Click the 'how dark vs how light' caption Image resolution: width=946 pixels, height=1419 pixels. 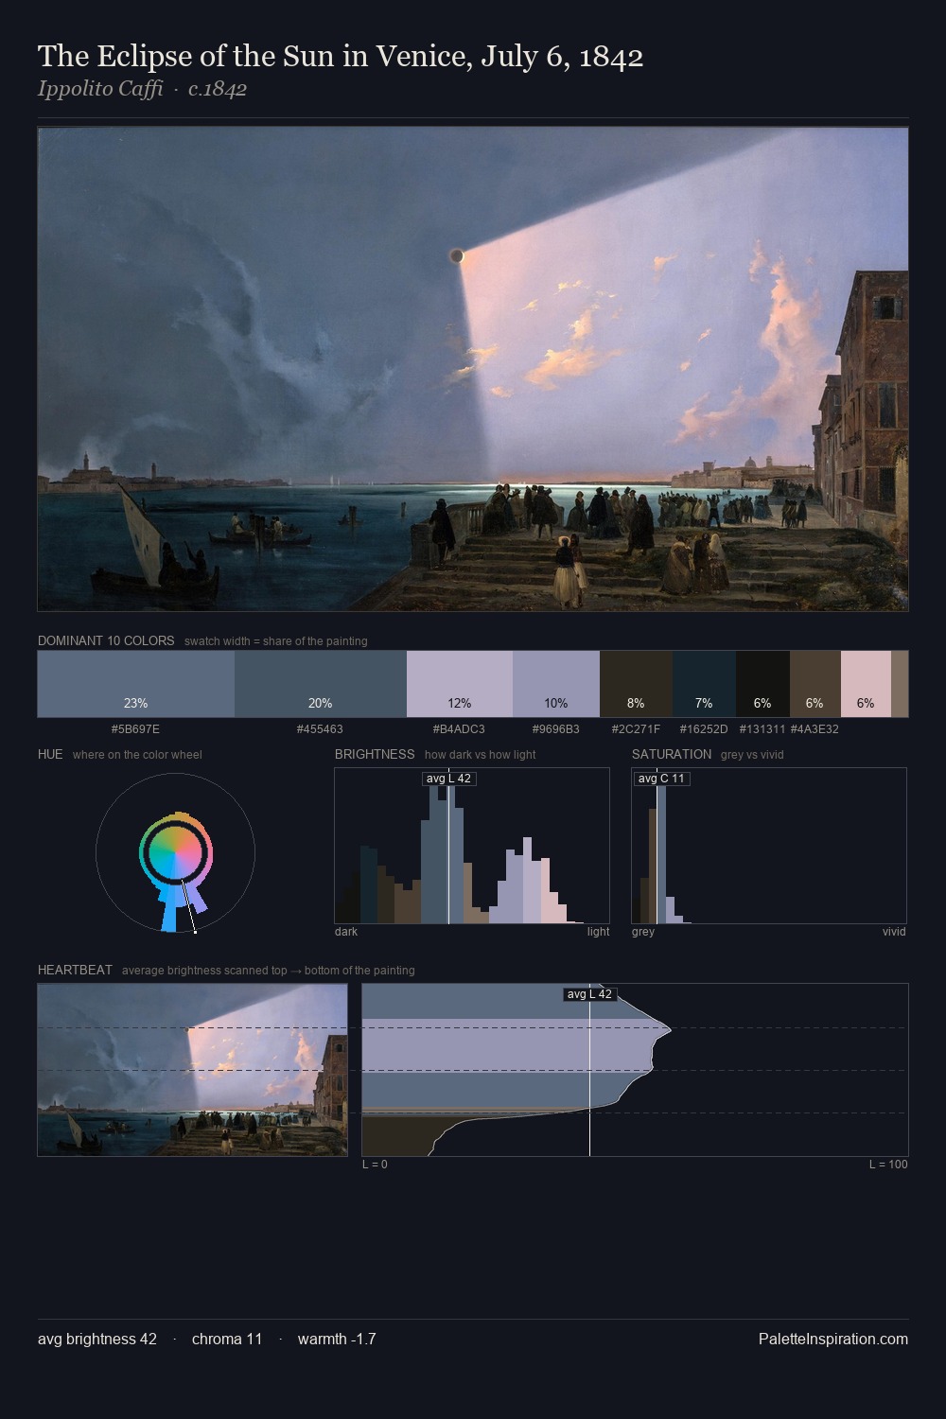click(480, 755)
